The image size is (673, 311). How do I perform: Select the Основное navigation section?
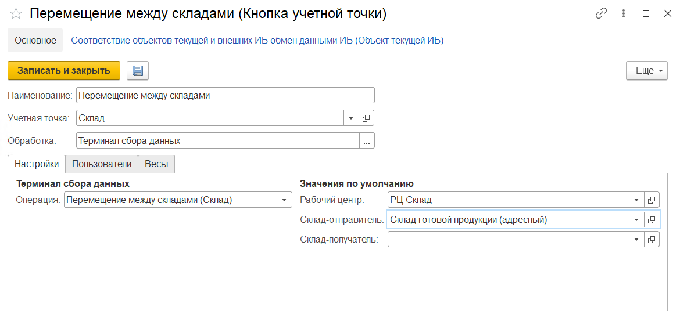pos(35,41)
